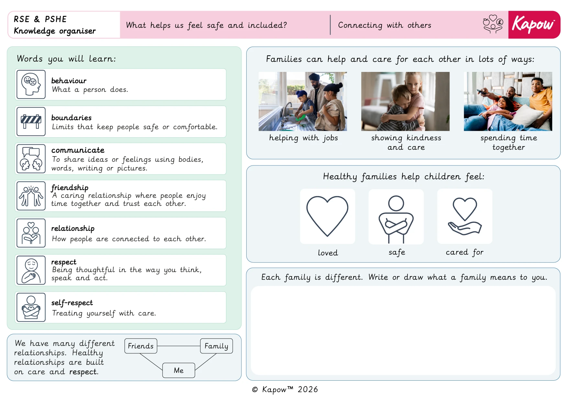Select the boundaries barrier icon
568x402 pixels.
click(x=31, y=121)
